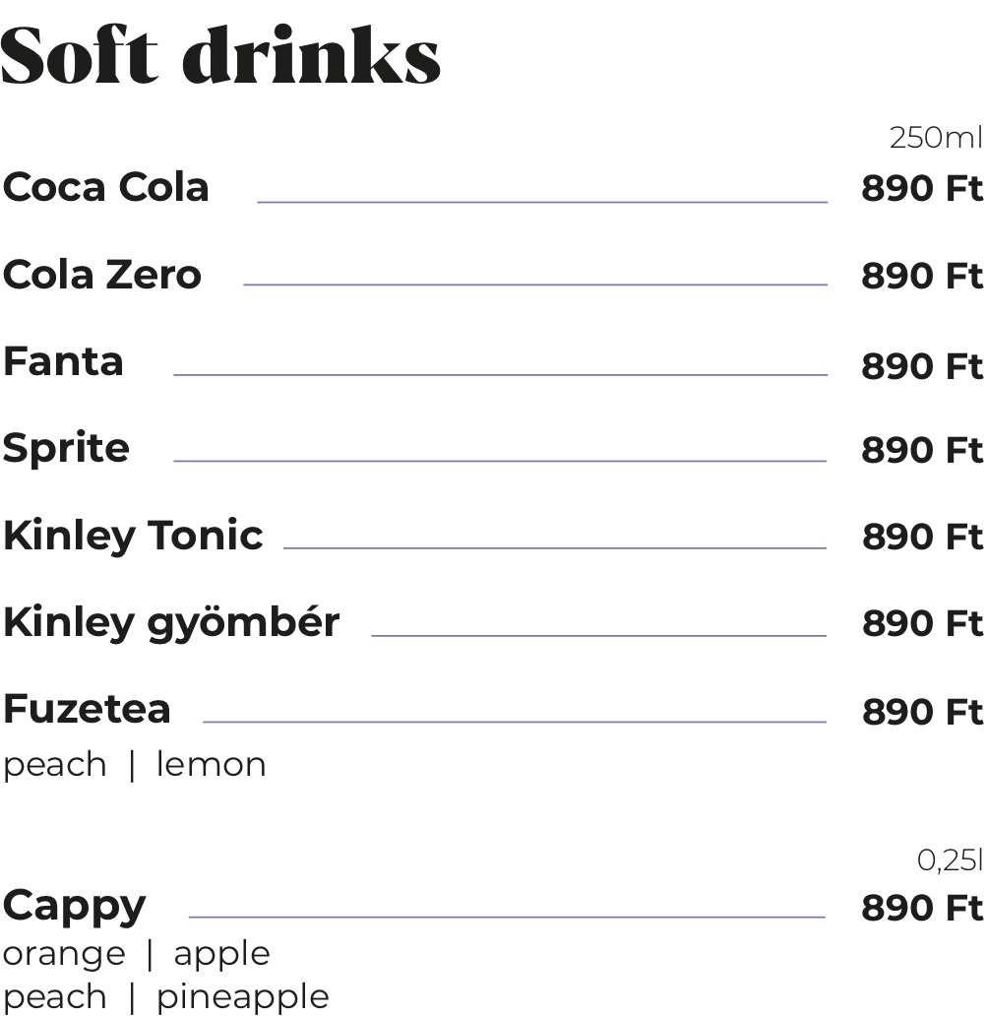This screenshot has height=1017, width=987.
Task: Select the Coca Cola menu item
Action: pyautogui.click(x=105, y=187)
